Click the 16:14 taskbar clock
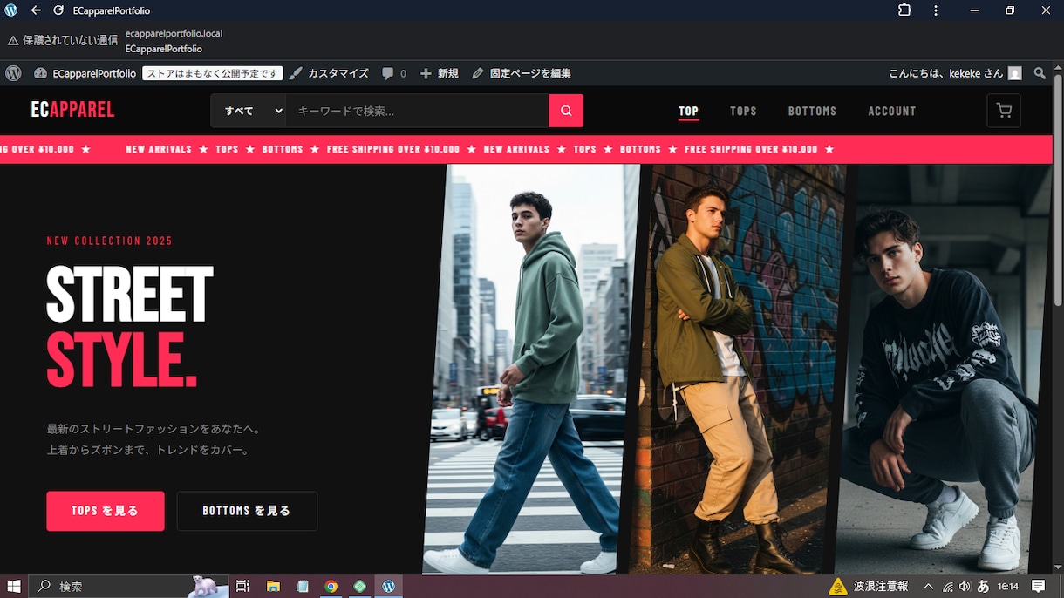The image size is (1064, 598). click(1008, 586)
